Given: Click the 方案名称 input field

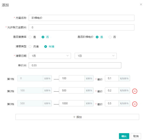Looking at the screenshot, I should (x=81, y=18).
